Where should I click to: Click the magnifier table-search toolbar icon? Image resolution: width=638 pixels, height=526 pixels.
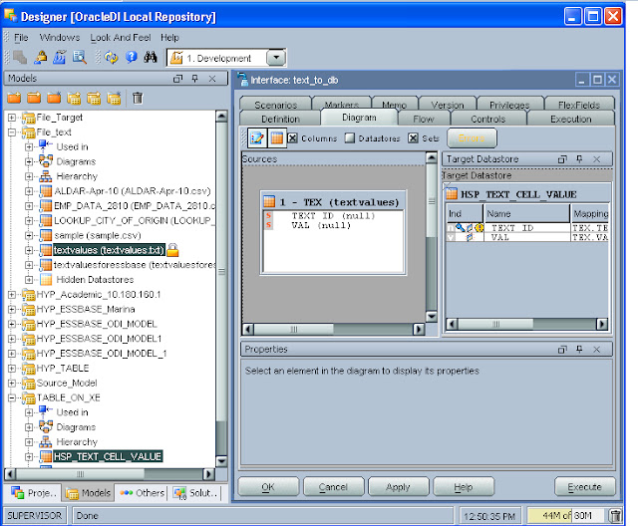click(x=80, y=58)
